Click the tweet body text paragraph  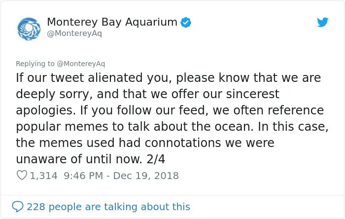pyautogui.click(x=172, y=118)
